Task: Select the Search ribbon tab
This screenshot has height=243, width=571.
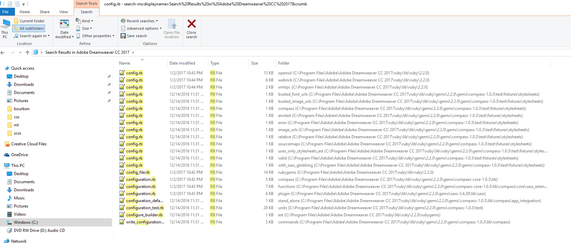Action: (87, 12)
